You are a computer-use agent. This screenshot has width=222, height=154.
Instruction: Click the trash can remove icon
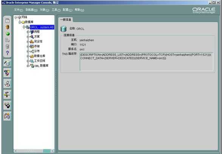7,47
